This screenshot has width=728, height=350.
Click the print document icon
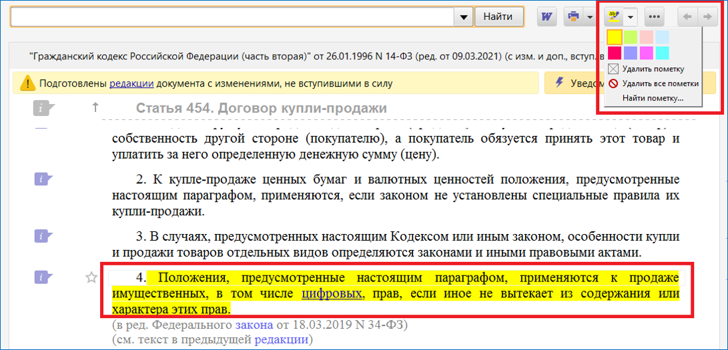pos(573,17)
